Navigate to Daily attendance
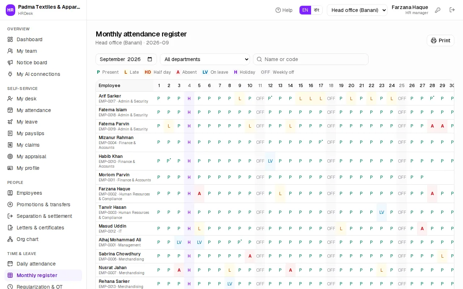463x289 pixels. point(43,264)
